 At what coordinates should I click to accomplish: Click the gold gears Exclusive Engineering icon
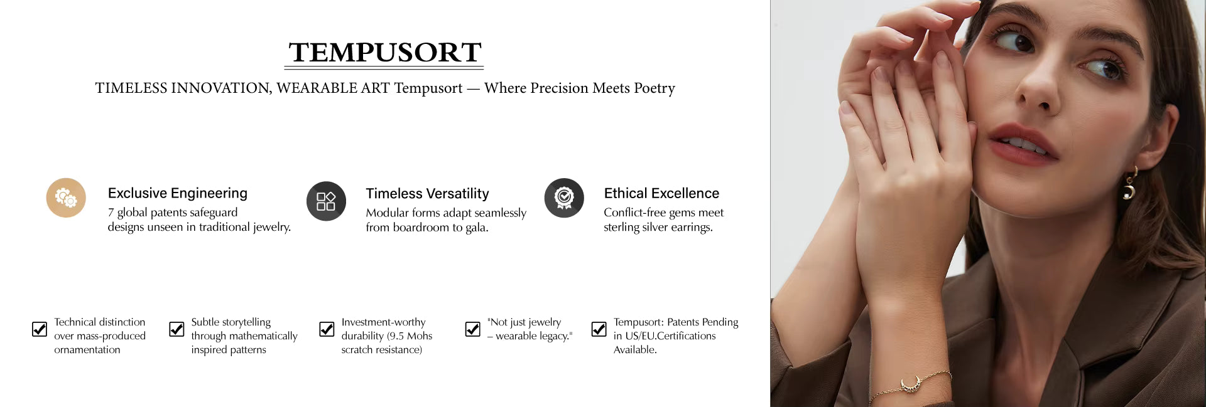click(66, 198)
